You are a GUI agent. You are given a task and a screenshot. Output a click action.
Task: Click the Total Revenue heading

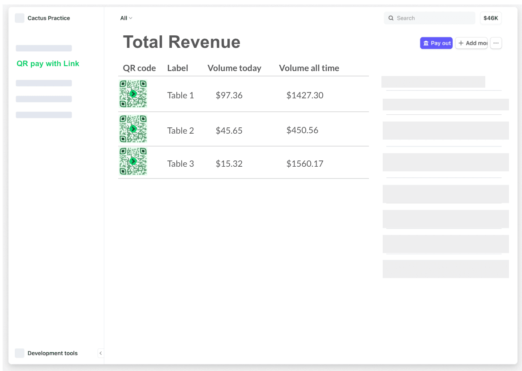point(181,42)
